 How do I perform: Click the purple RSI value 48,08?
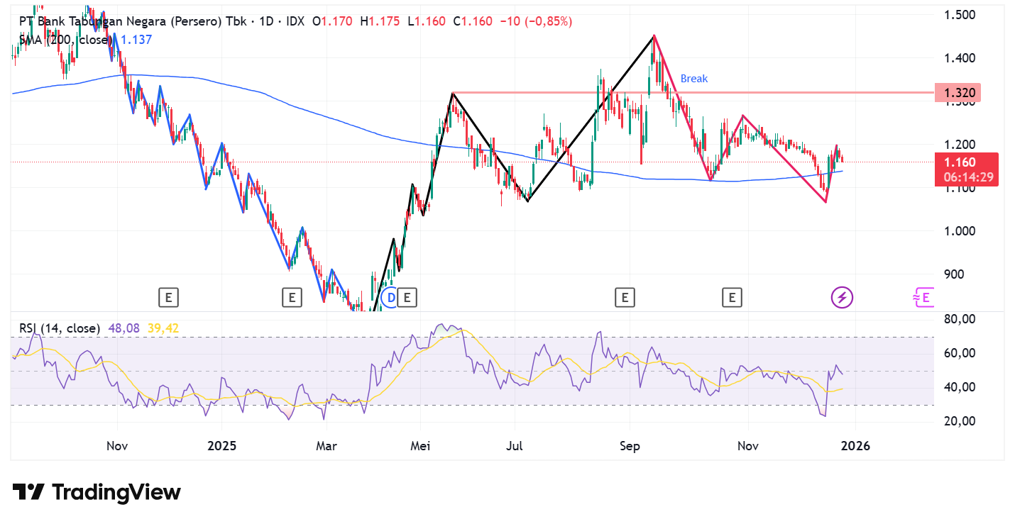click(125, 328)
